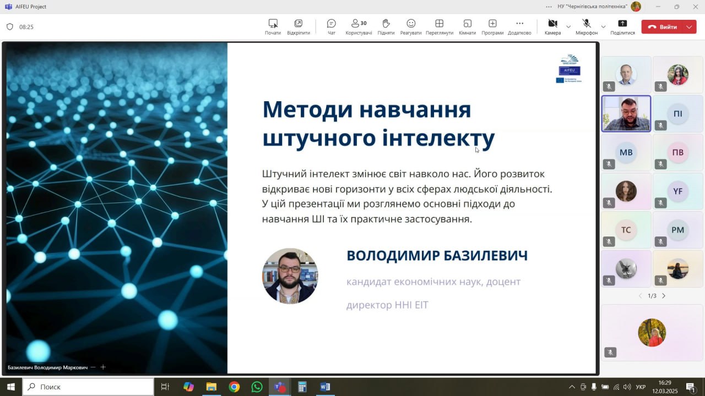Raise hand with the Підняти icon

click(x=386, y=26)
